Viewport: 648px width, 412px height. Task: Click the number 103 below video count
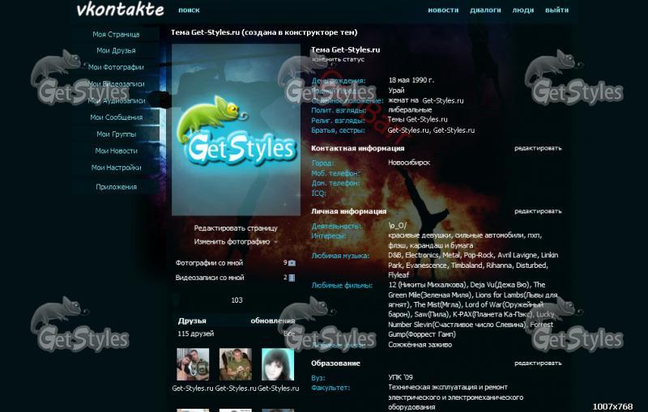coord(237,300)
